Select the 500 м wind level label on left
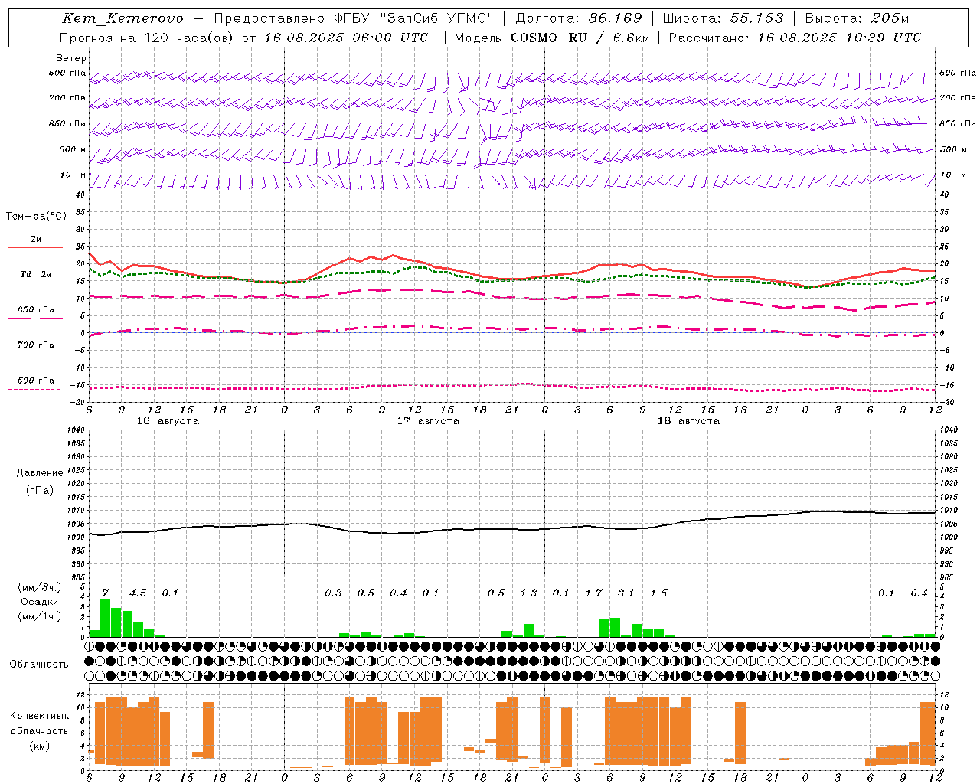980x784 pixels. 73,149
